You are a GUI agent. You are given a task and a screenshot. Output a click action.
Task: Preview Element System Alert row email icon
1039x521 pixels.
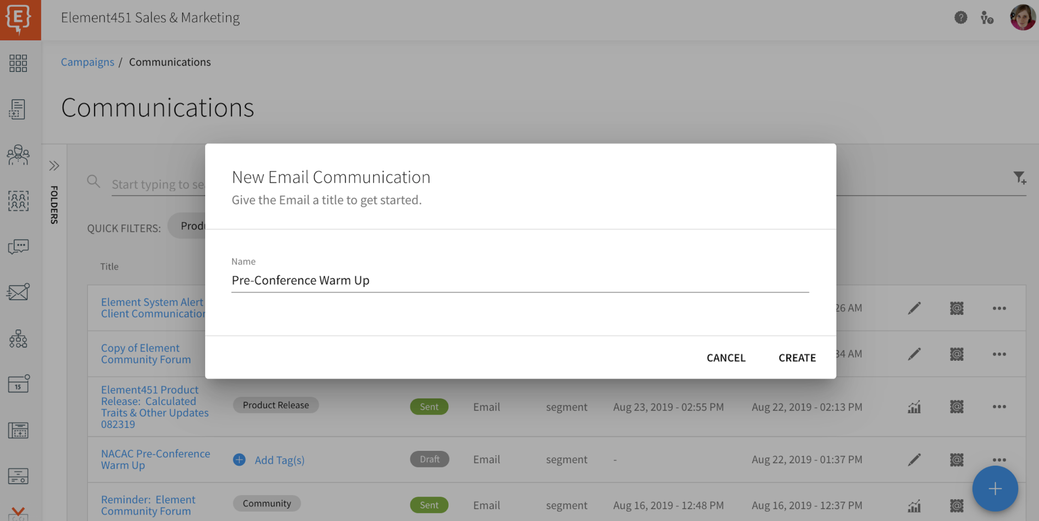(x=957, y=308)
